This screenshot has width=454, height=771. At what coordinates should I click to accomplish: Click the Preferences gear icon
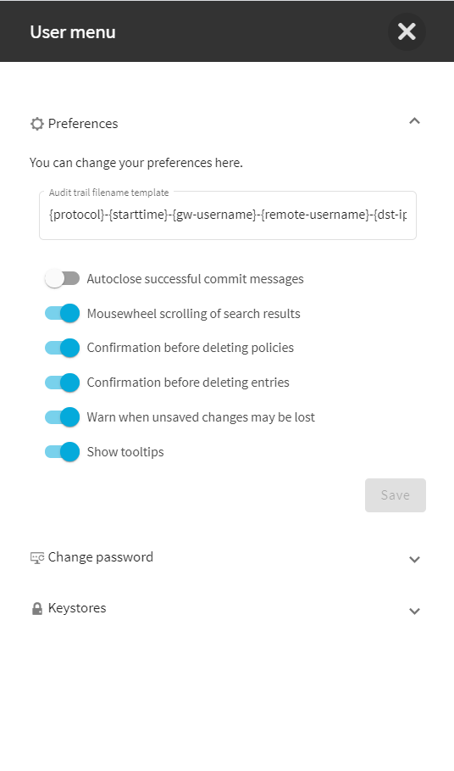[x=36, y=124]
